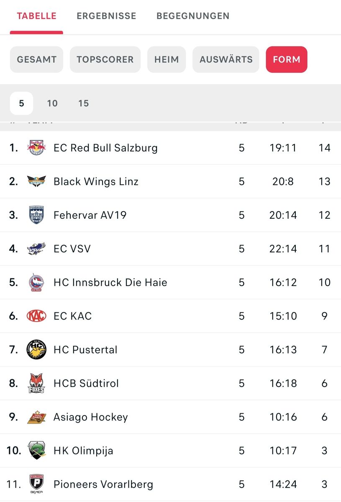Show the Heim table
The width and height of the screenshot is (341, 502).
pos(167,59)
